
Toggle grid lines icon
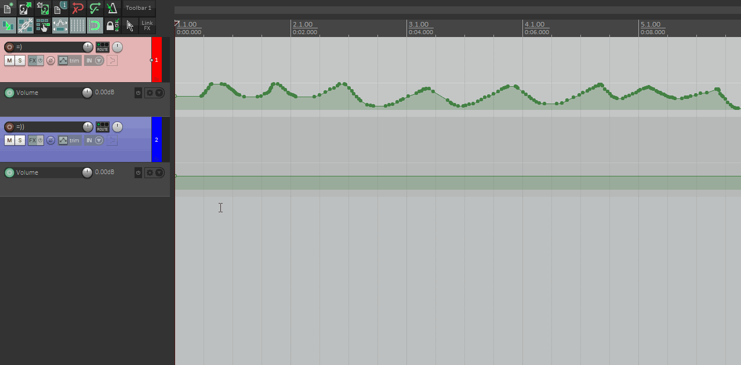[78, 25]
